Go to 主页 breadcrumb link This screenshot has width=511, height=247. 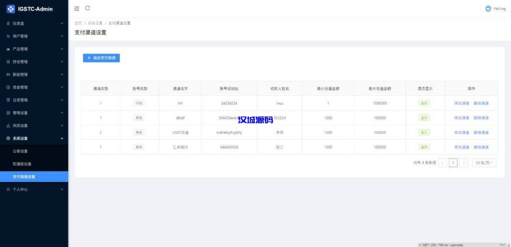tap(78, 23)
